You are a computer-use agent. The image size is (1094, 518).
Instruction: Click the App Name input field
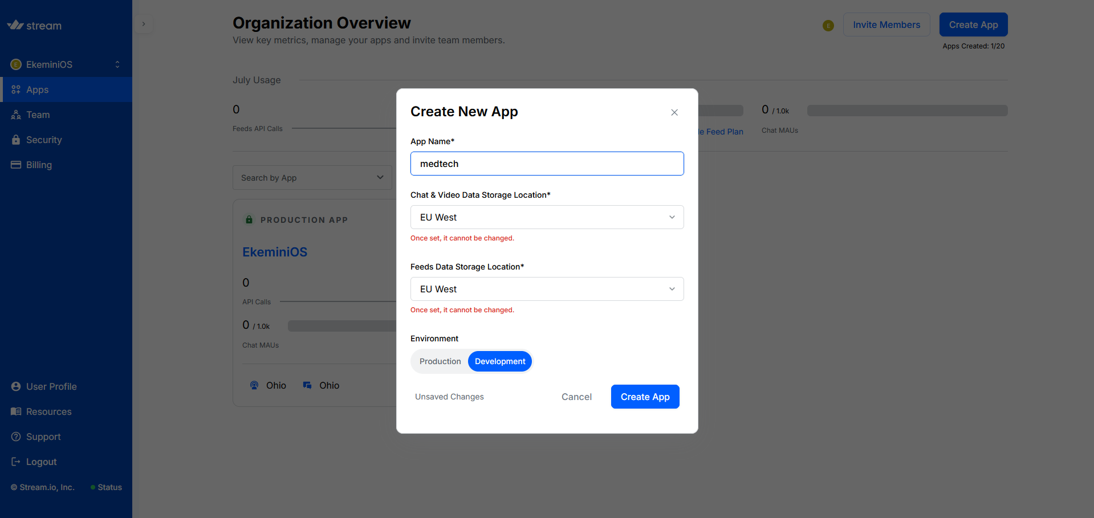coord(546,164)
